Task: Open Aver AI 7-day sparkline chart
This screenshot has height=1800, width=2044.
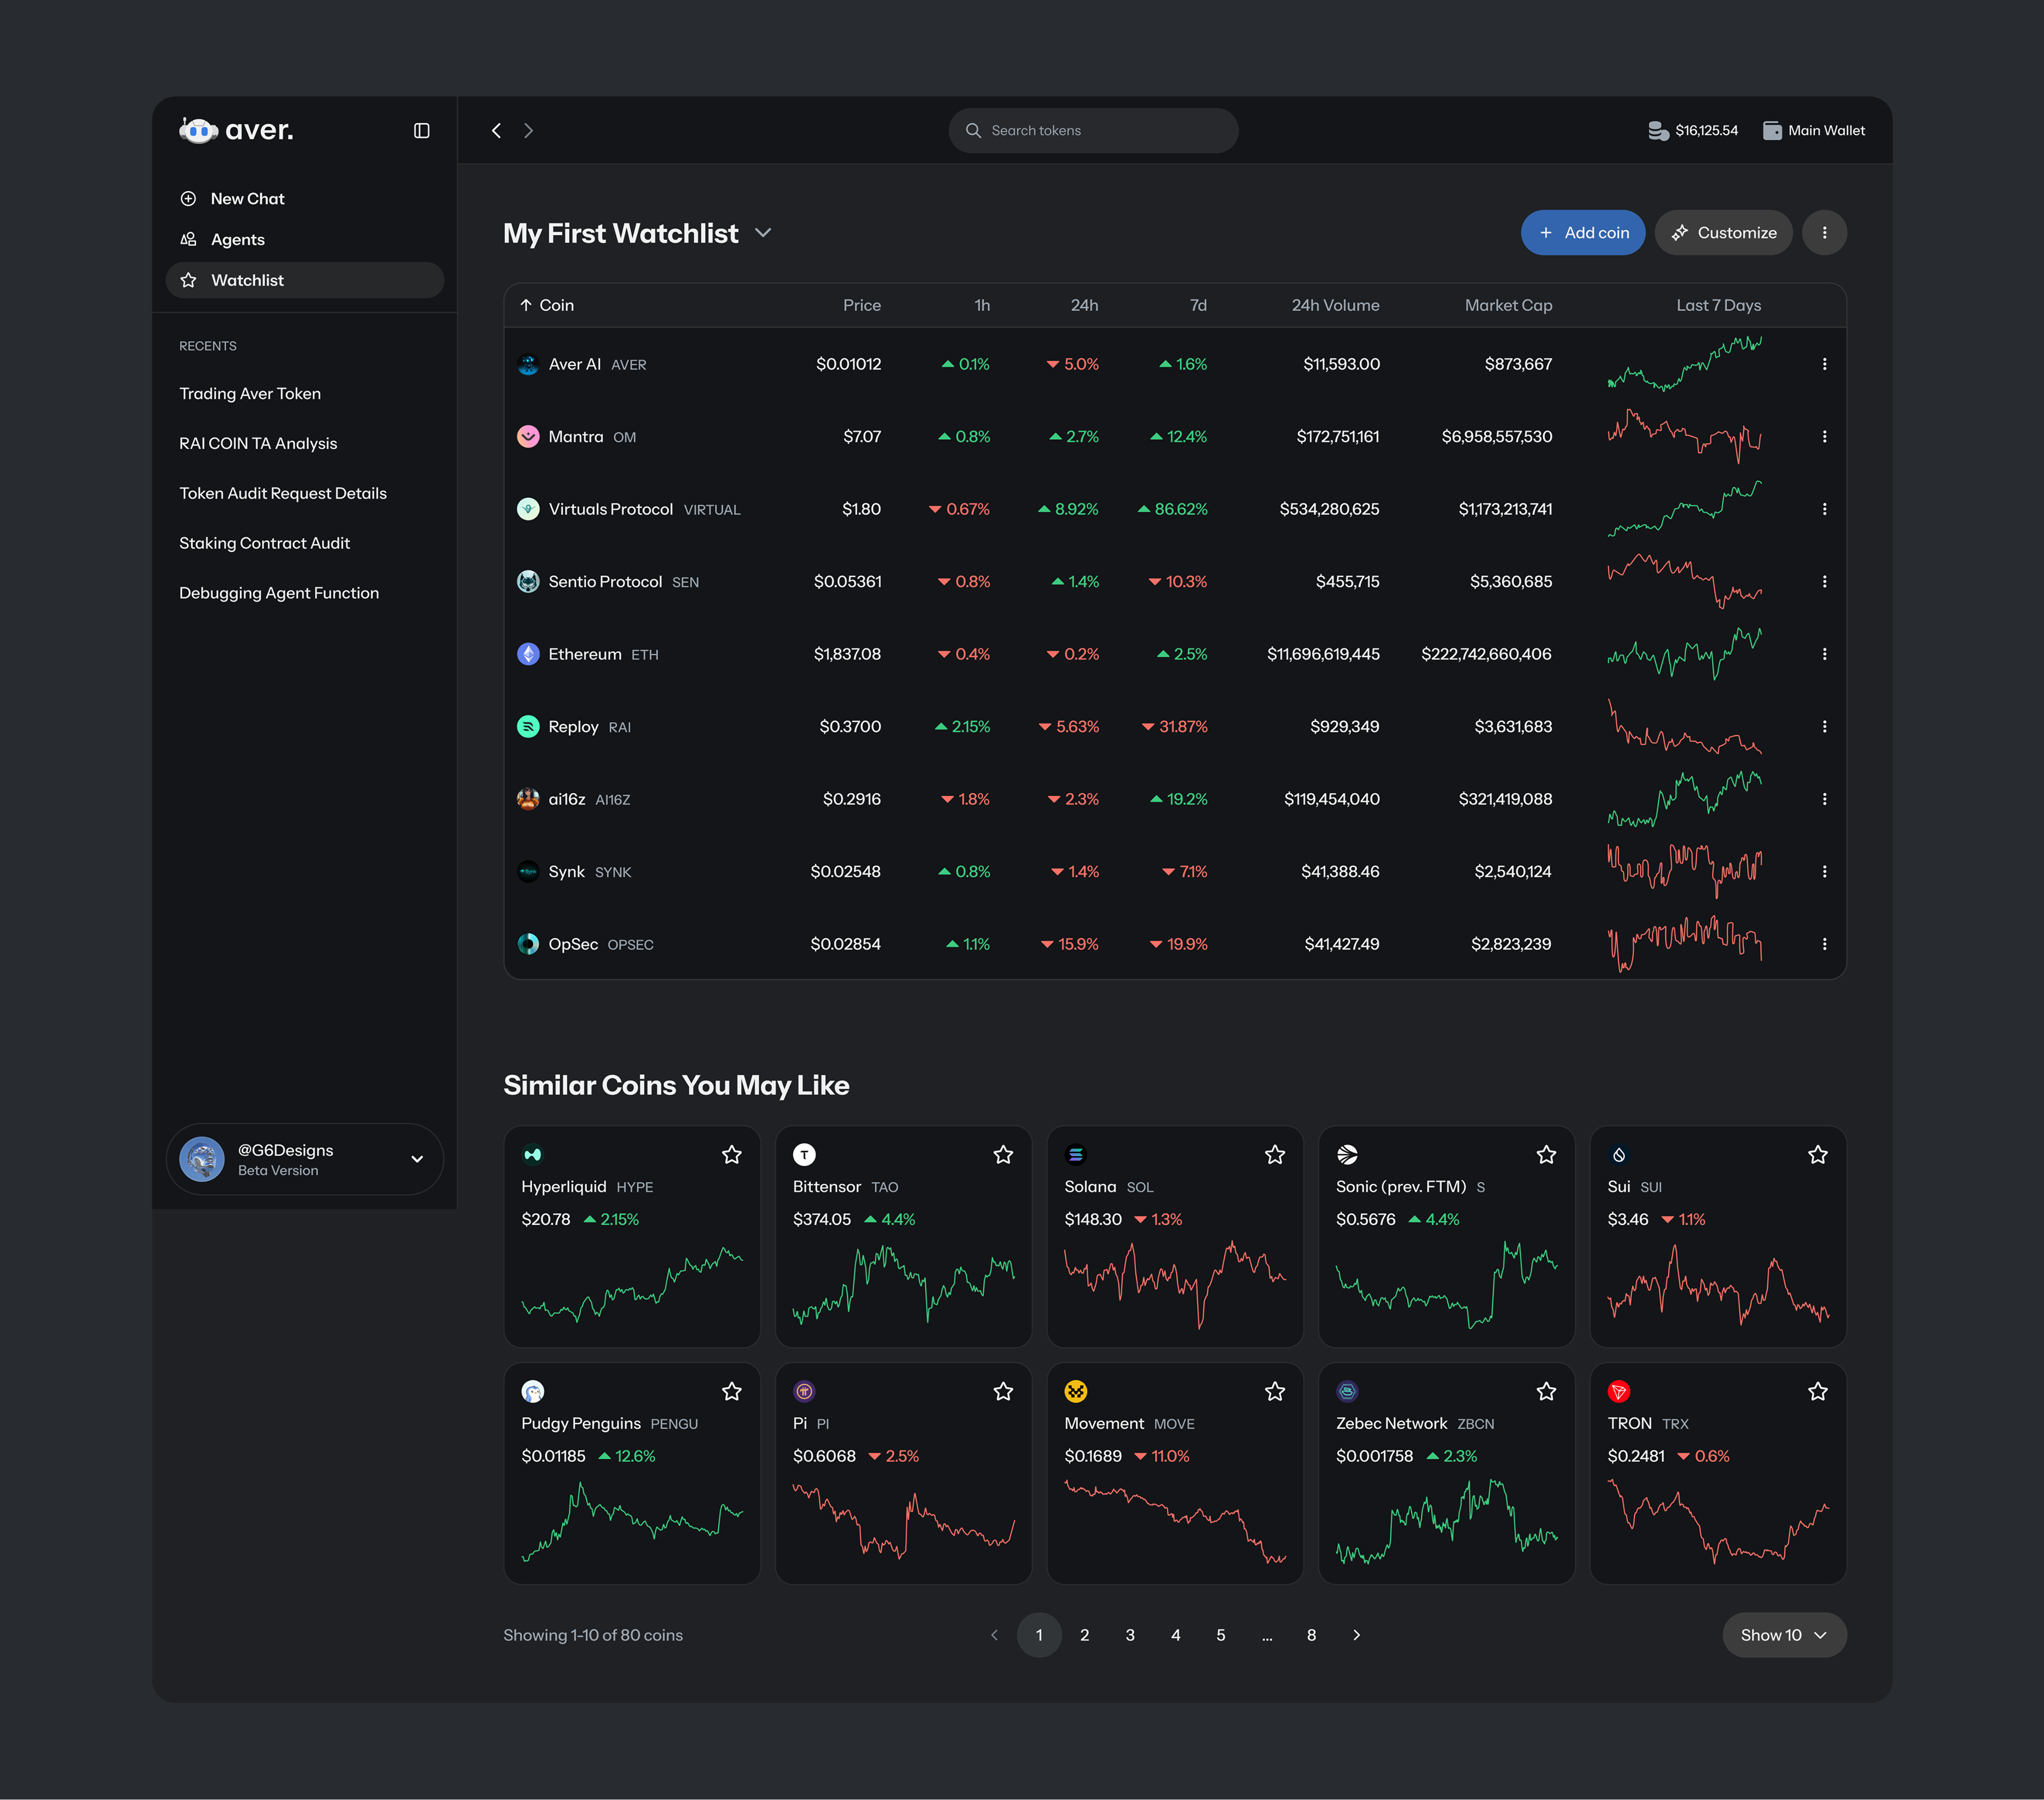Action: pos(1685,364)
